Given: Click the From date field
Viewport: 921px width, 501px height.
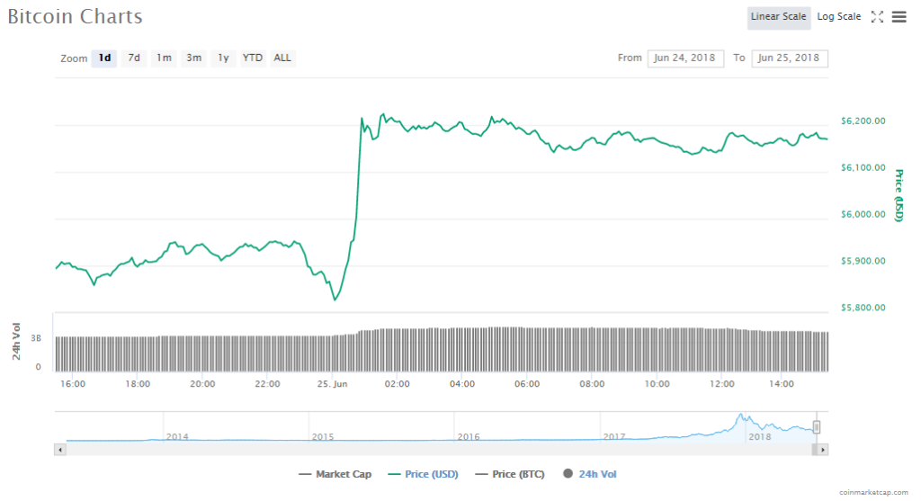Looking at the screenshot, I should coord(684,58).
